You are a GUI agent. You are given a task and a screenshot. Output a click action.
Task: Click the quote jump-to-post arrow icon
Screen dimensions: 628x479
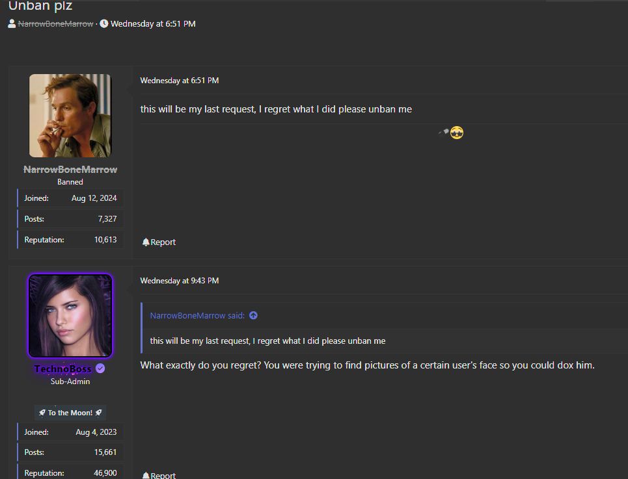(253, 315)
